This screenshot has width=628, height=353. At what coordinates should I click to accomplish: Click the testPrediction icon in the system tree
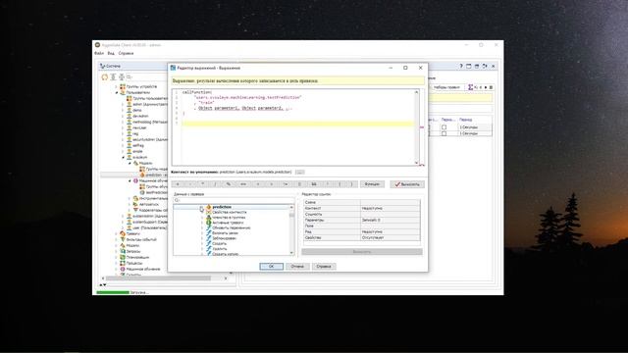(x=141, y=192)
